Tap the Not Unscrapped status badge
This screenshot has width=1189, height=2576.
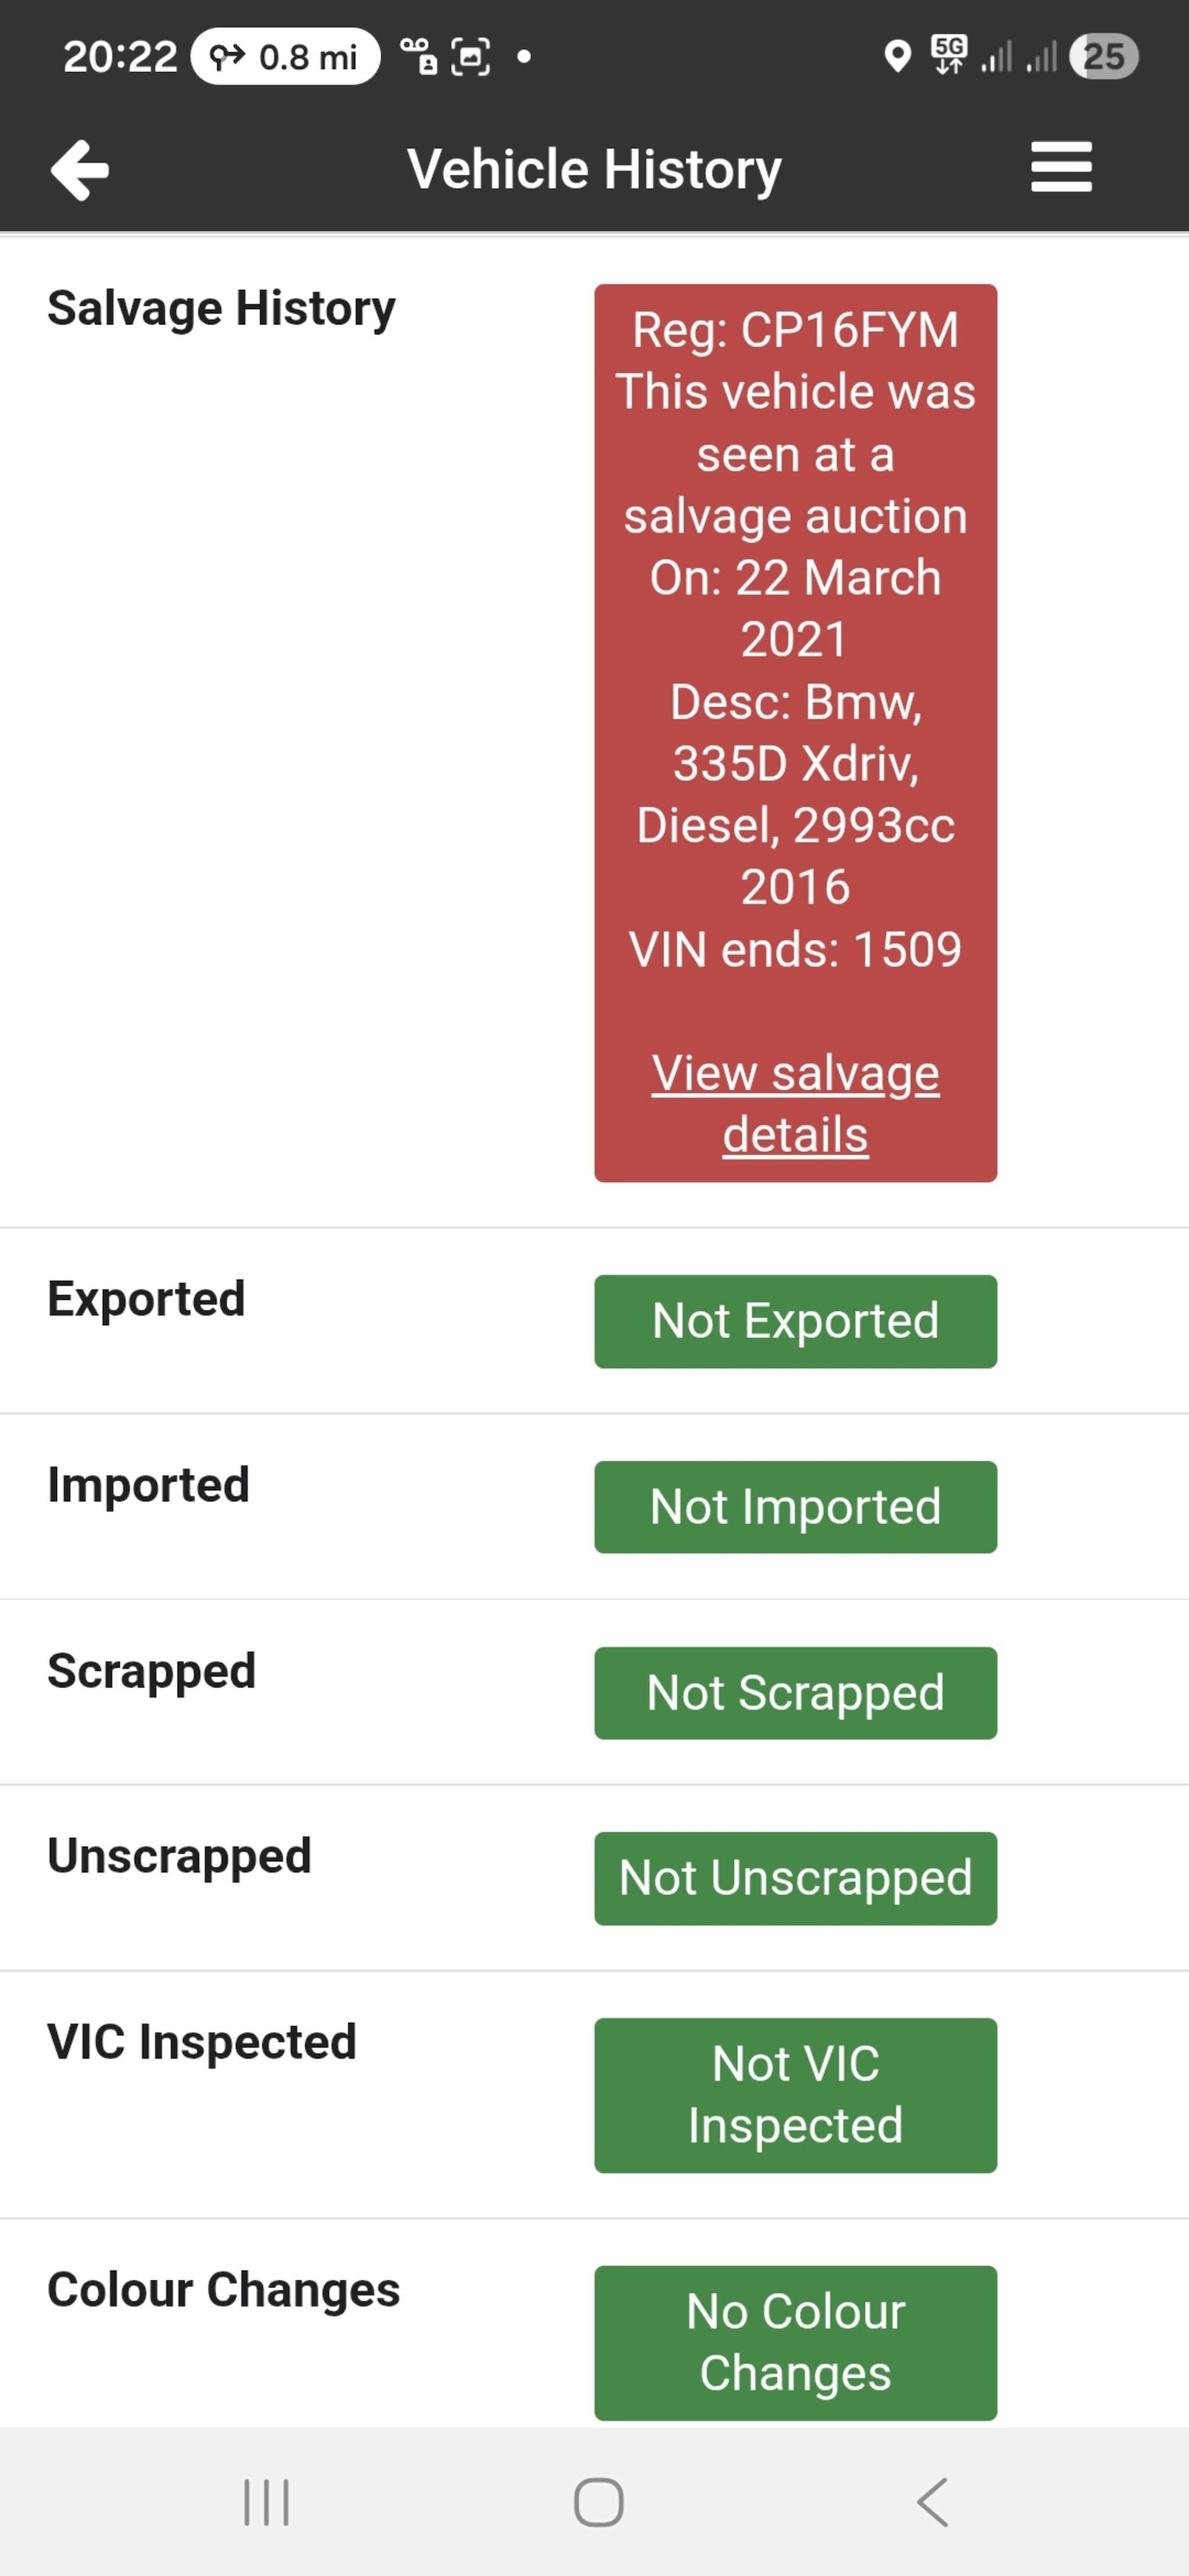[795, 1878]
